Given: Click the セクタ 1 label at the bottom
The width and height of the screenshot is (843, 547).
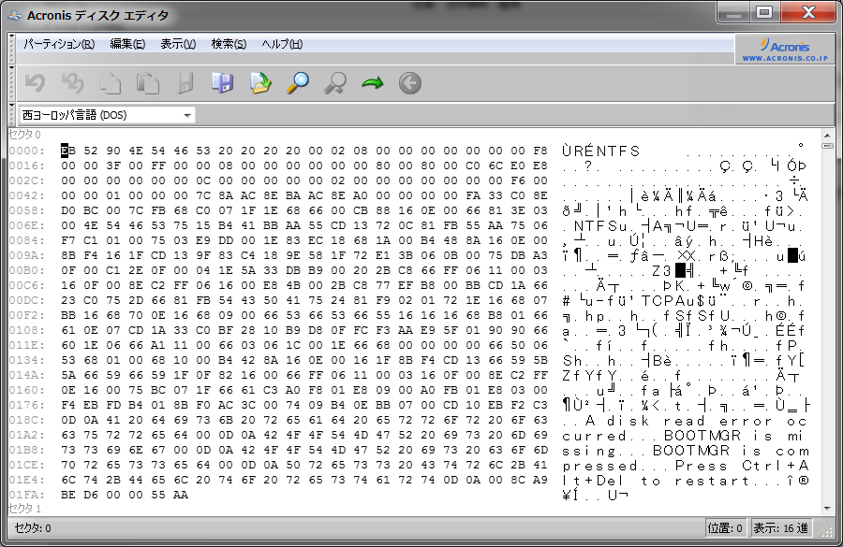Looking at the screenshot, I should pos(24,508).
